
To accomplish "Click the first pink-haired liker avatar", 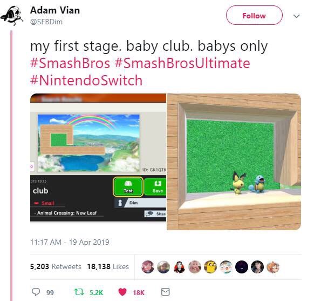I will click(x=148, y=267).
